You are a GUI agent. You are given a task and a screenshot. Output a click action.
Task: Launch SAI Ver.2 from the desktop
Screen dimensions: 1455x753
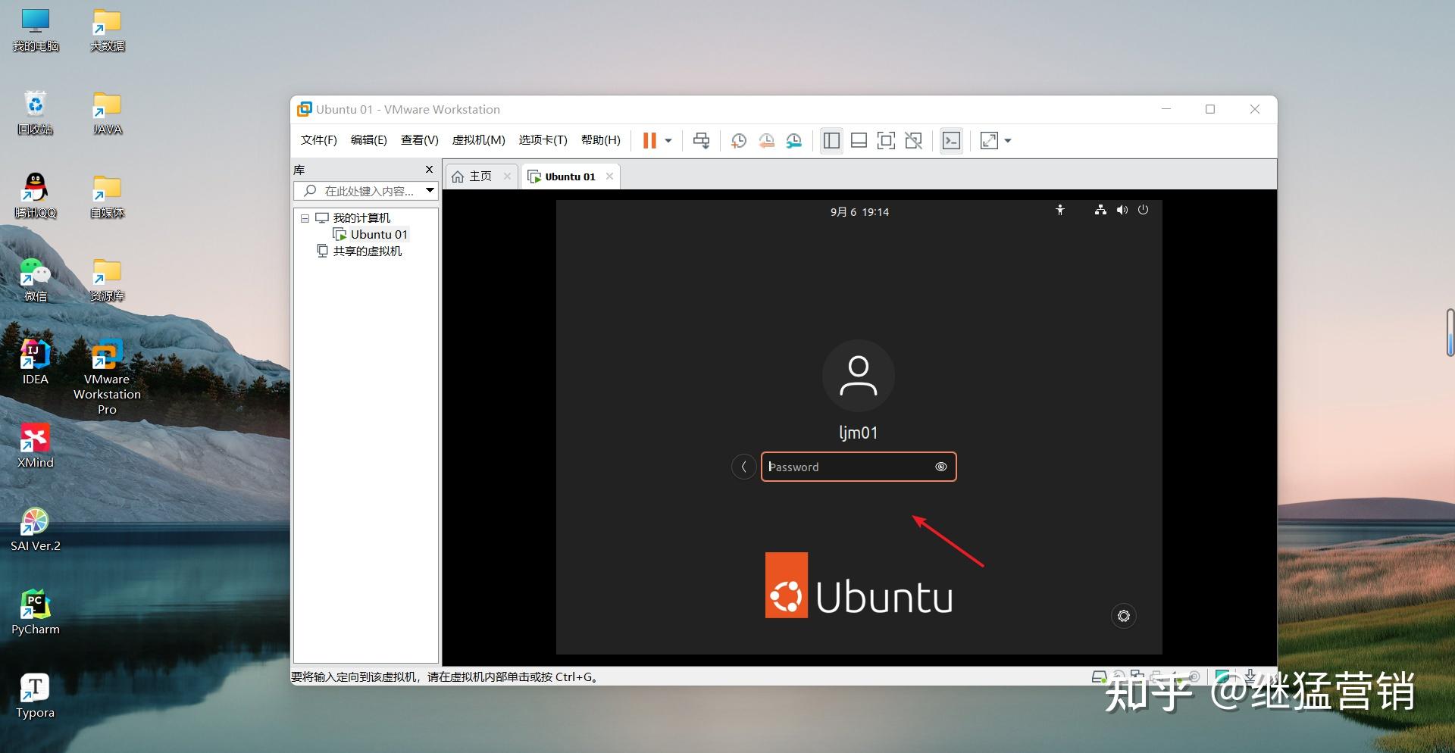click(x=36, y=530)
